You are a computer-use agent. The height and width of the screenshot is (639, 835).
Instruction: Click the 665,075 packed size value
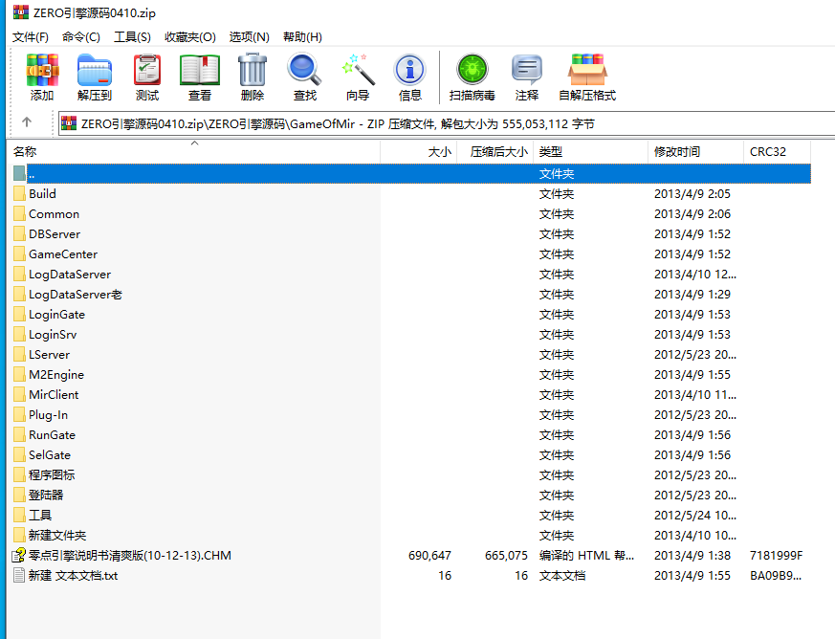(x=506, y=556)
